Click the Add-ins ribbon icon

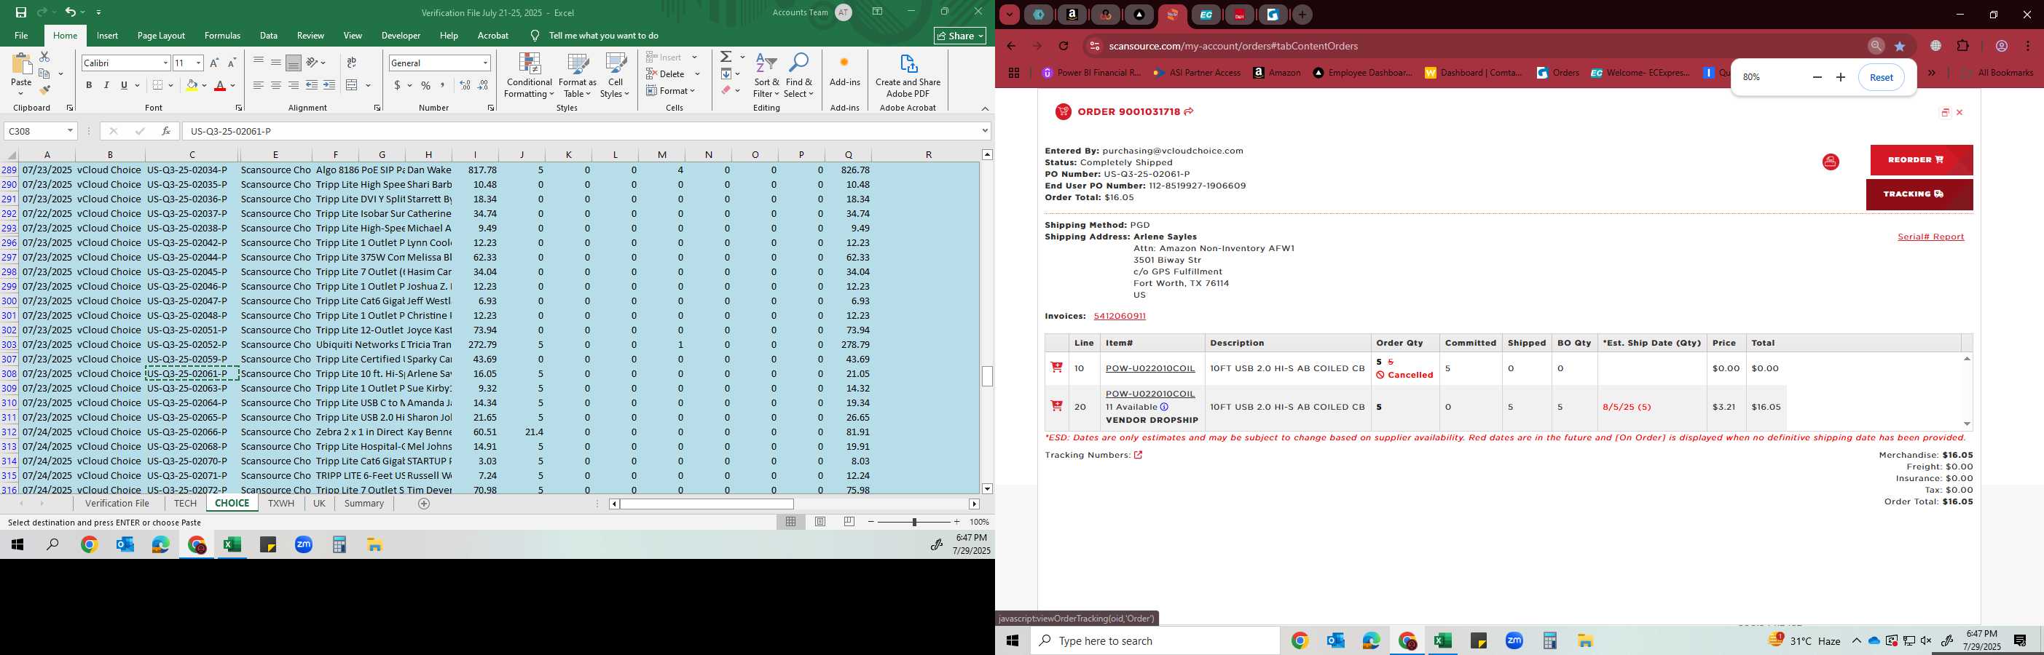pos(844,70)
